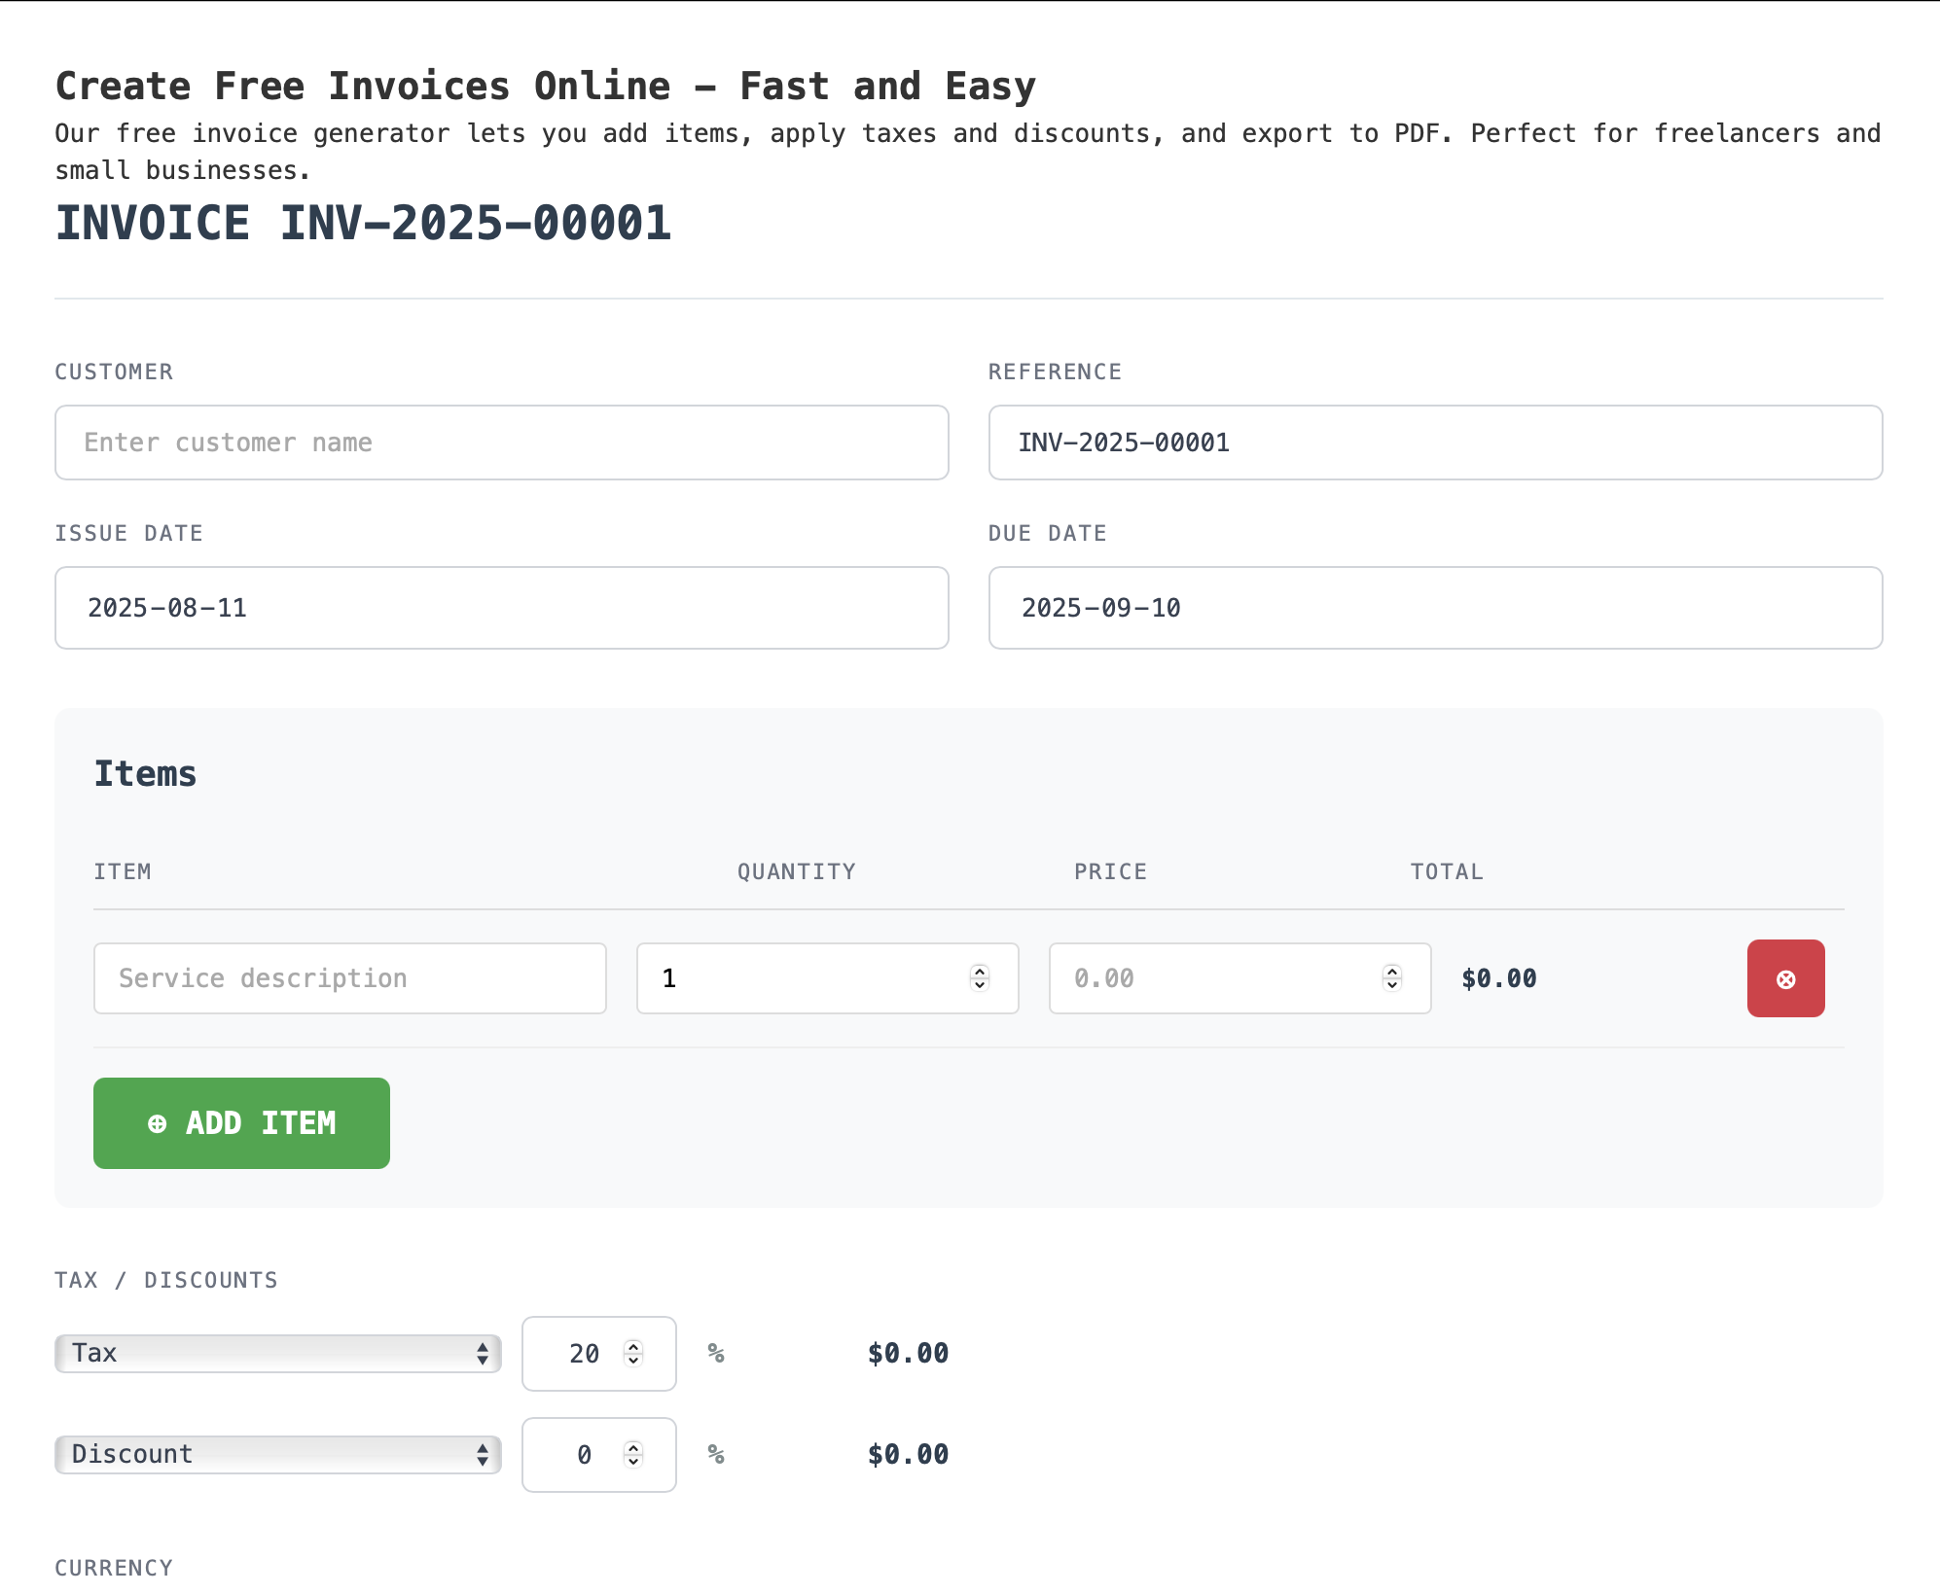Focus the customer name input field
The image size is (1940, 1595).
(x=502, y=443)
